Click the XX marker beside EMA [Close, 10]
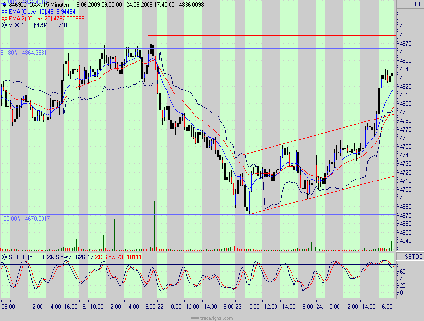The height and width of the screenshot is (321, 424). pyautogui.click(x=4, y=11)
